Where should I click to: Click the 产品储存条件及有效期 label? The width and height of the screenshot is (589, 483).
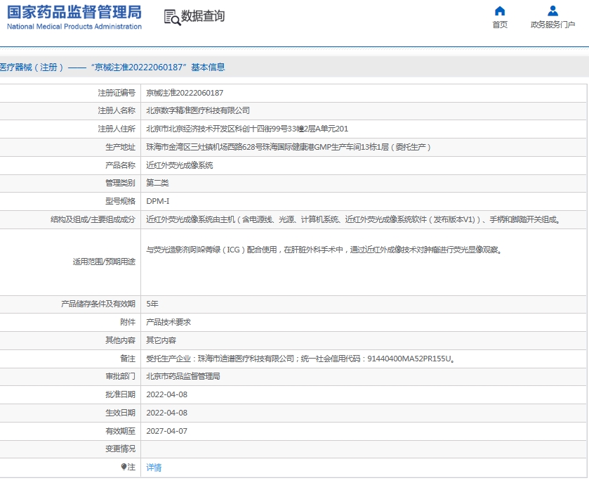click(x=98, y=304)
